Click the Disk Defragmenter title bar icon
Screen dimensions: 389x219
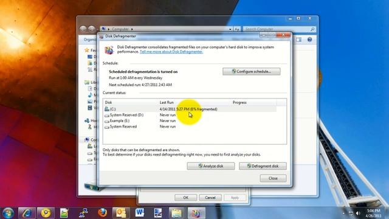tap(102, 36)
